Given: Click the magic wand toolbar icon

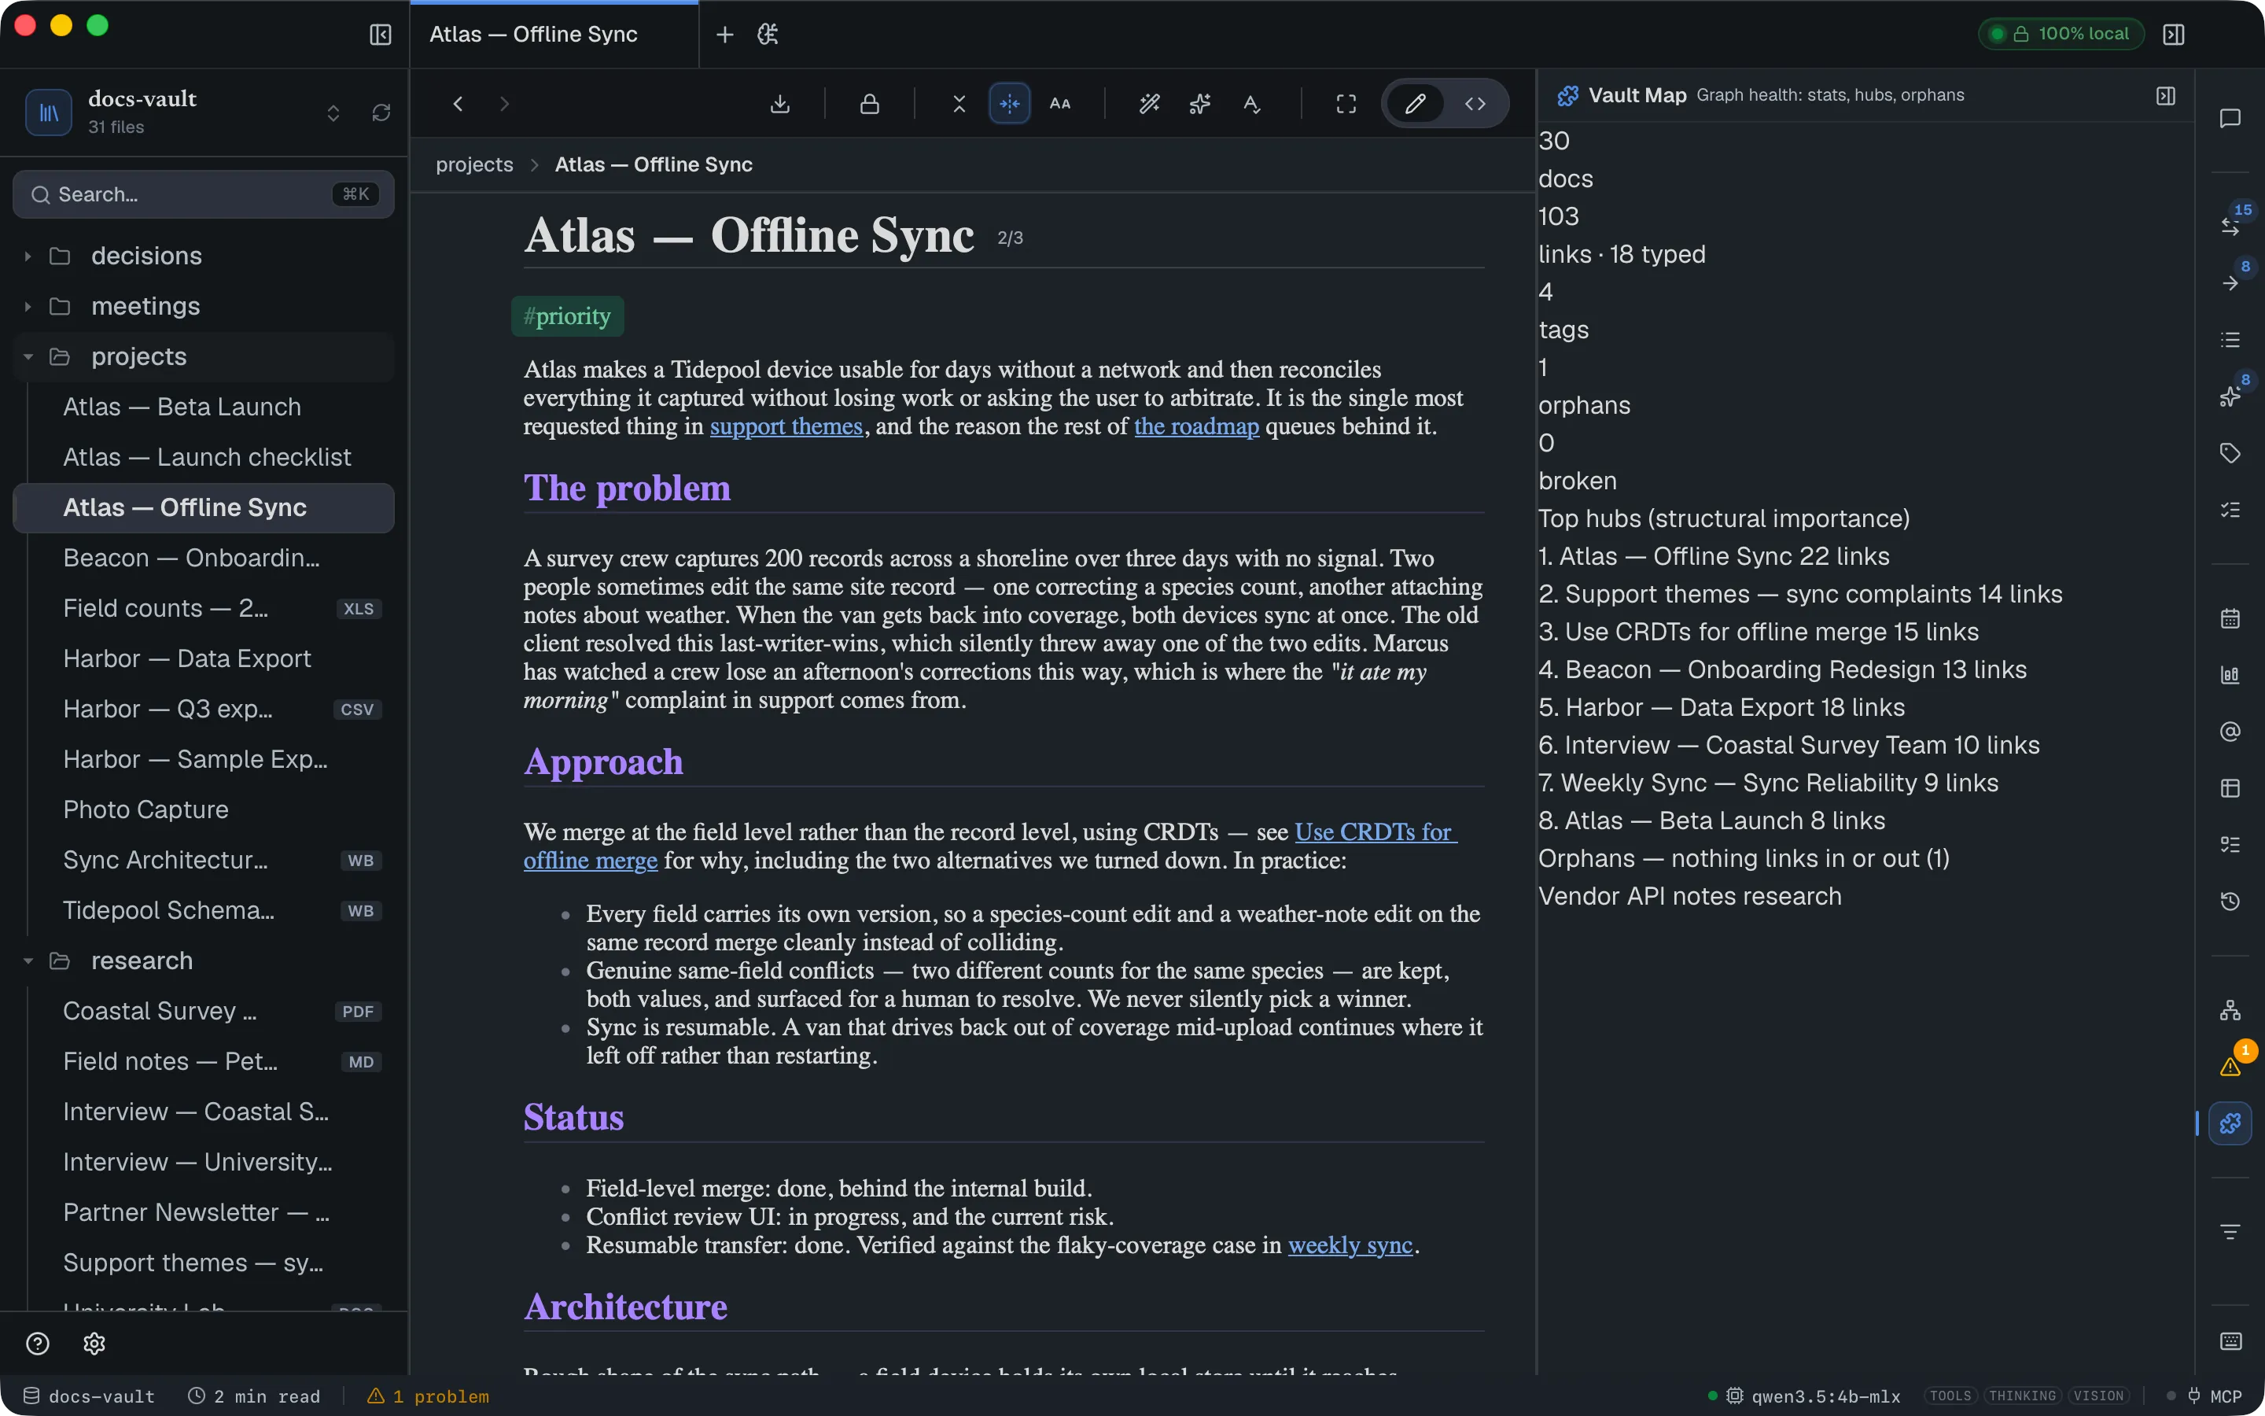Looking at the screenshot, I should tap(1149, 103).
